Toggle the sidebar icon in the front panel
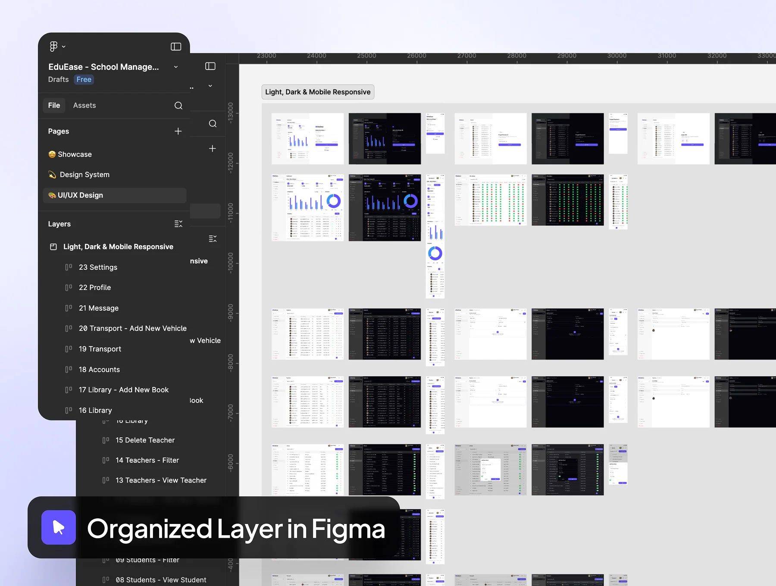 click(176, 47)
